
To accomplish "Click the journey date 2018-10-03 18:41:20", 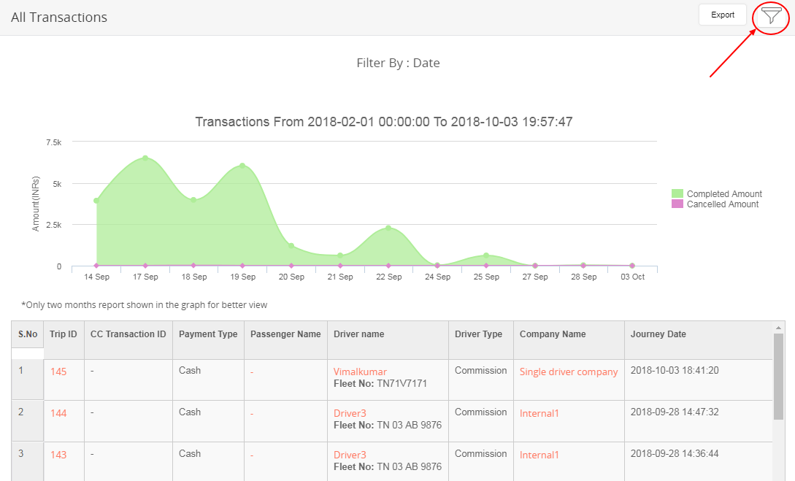I will [x=675, y=371].
